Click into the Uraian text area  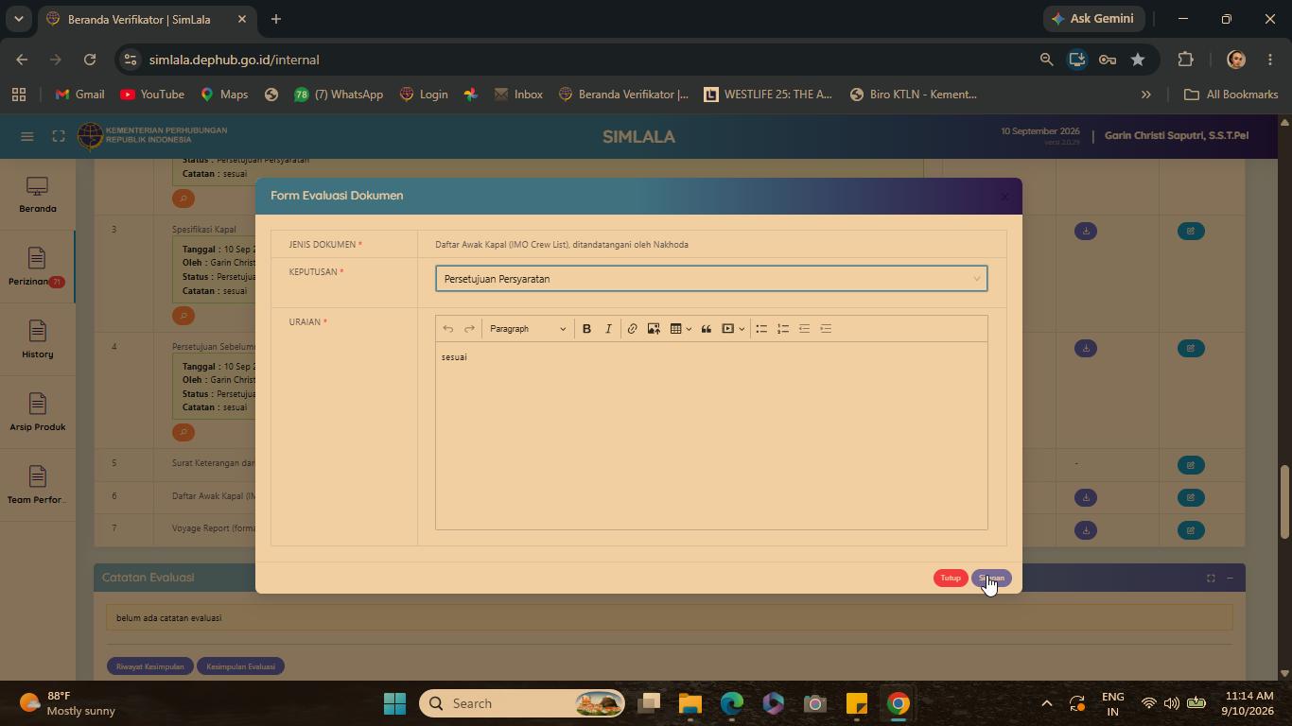pyautogui.click(x=711, y=435)
